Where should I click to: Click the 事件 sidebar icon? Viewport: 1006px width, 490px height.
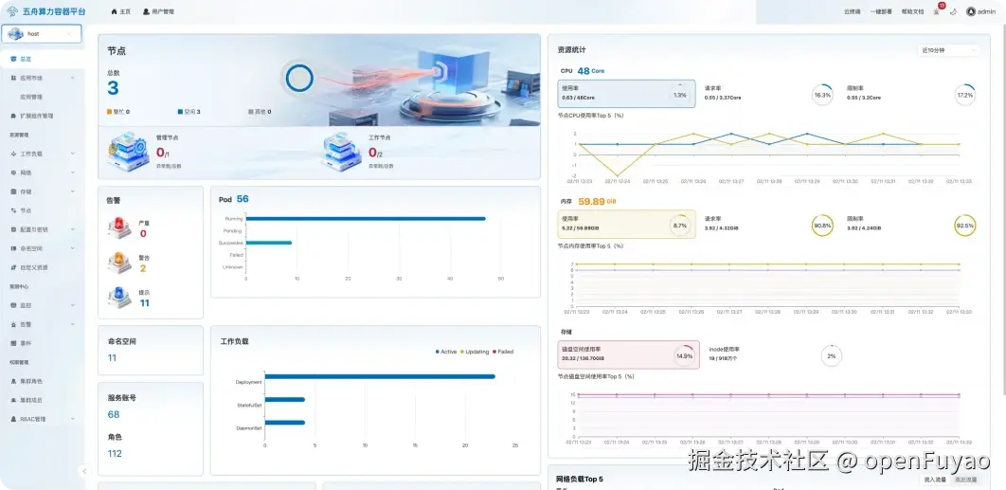click(13, 343)
